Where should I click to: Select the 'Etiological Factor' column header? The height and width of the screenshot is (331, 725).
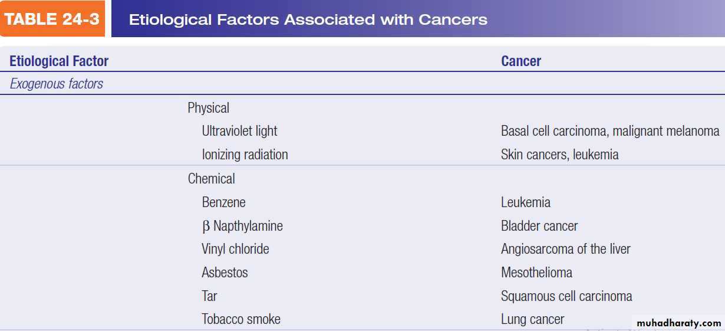point(59,61)
